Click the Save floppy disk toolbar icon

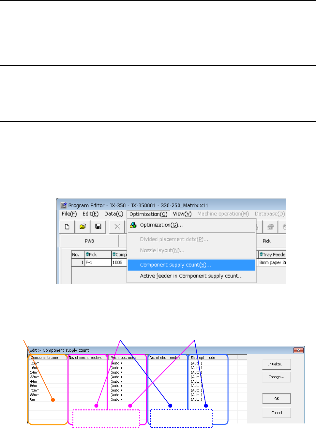point(98,227)
